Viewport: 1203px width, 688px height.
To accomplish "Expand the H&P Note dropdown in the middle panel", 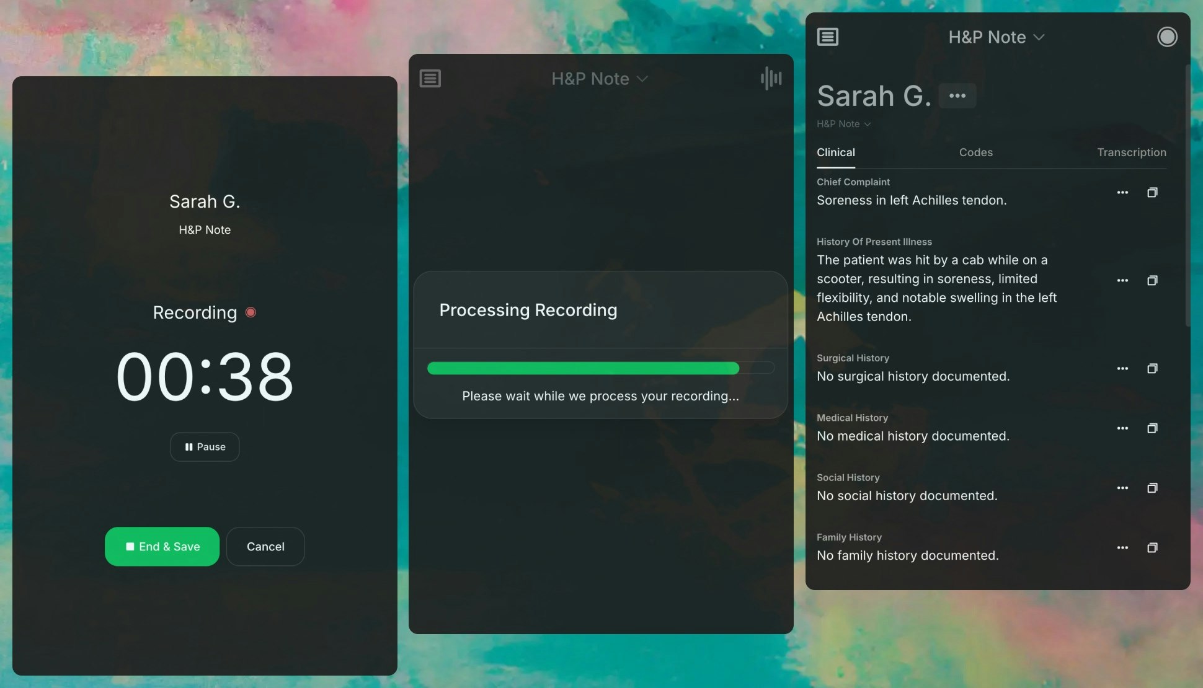I will (x=599, y=79).
